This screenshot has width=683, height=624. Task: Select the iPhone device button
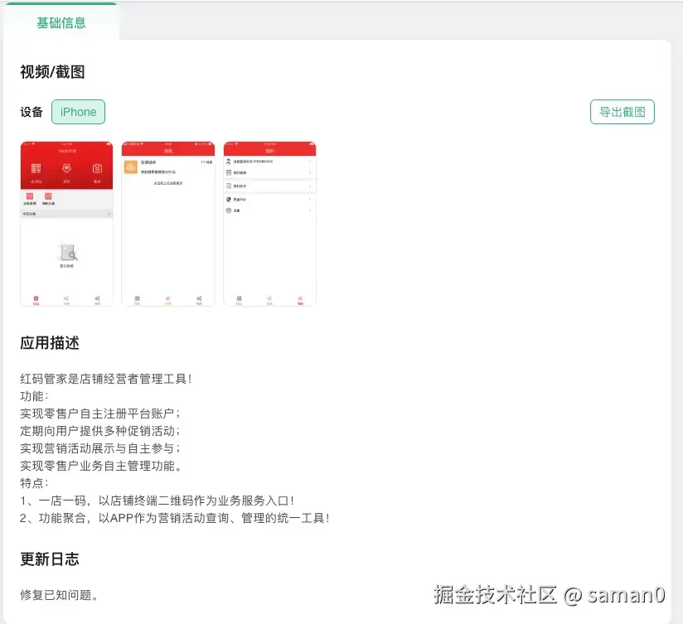(x=78, y=111)
